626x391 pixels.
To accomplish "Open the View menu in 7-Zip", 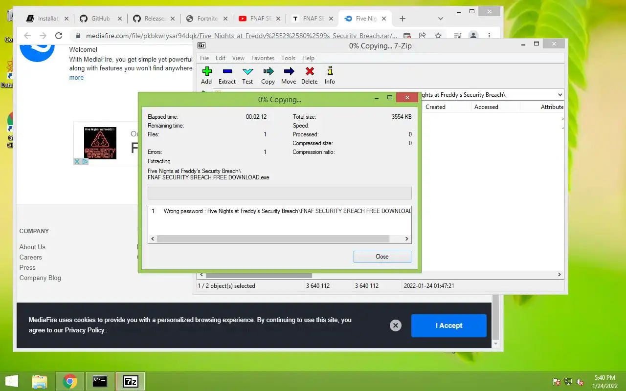I will pyautogui.click(x=238, y=58).
